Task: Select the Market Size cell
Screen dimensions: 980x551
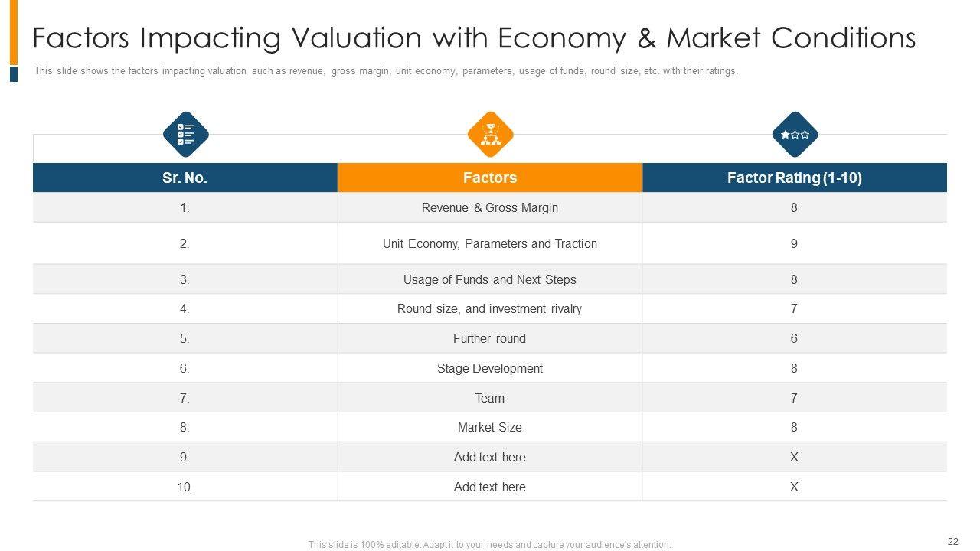Action: pos(490,427)
